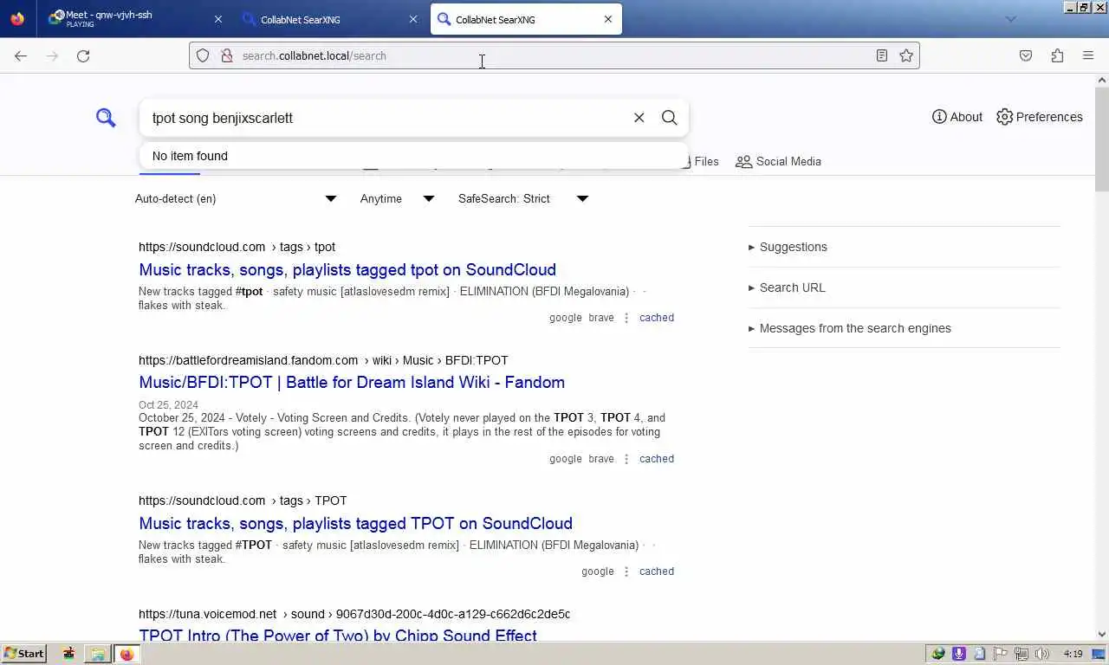Clear the search query with the X icon
Image resolution: width=1109 pixels, height=665 pixels.
pos(639,118)
